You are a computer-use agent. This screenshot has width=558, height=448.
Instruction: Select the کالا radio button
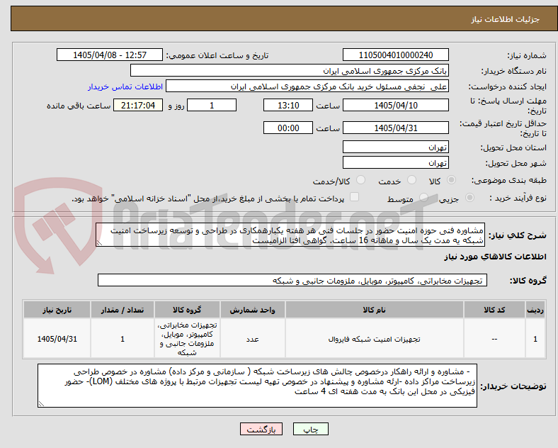pos(451,180)
